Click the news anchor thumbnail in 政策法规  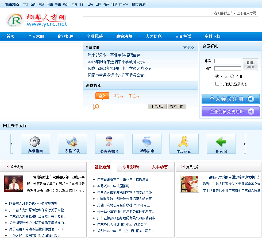click(14, 184)
